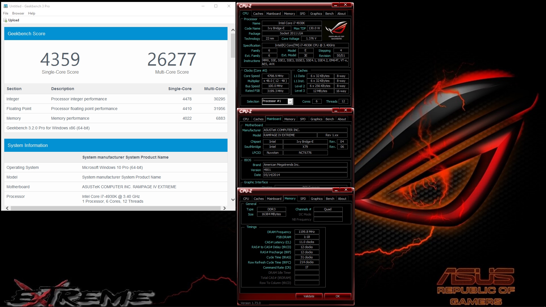Viewport: 546px width, 307px height.
Task: Close the middle CPU-Z Mainboard window
Action: (x=346, y=110)
